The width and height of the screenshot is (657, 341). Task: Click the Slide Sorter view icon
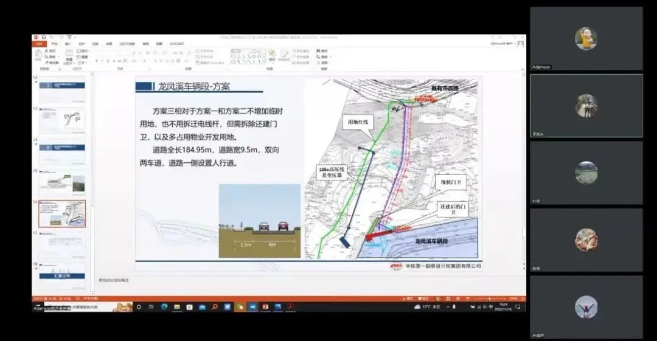(x=448, y=298)
